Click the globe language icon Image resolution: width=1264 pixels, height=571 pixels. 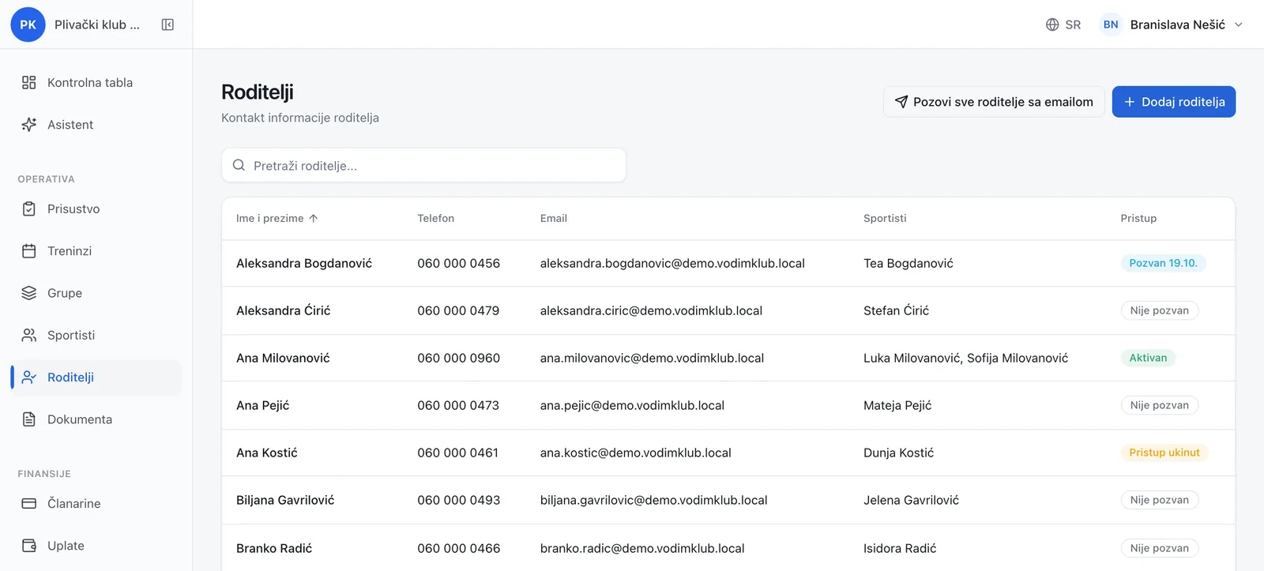pyautogui.click(x=1052, y=24)
